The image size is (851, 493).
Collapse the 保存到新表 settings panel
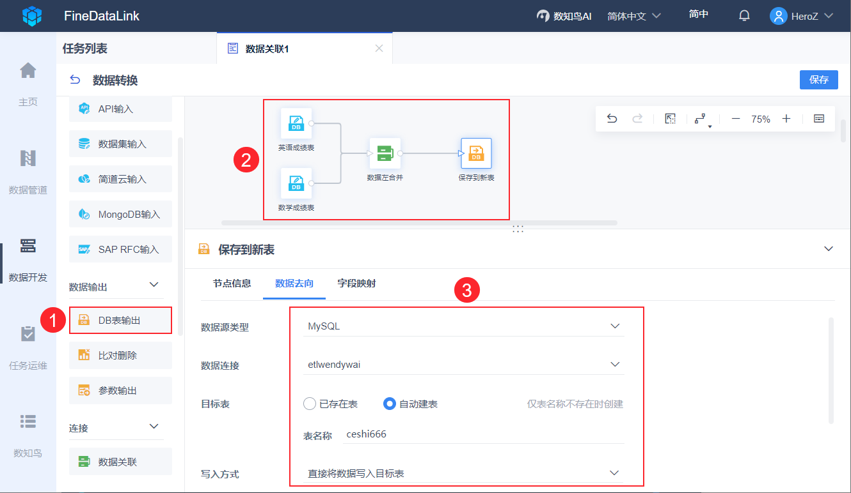pyautogui.click(x=829, y=248)
